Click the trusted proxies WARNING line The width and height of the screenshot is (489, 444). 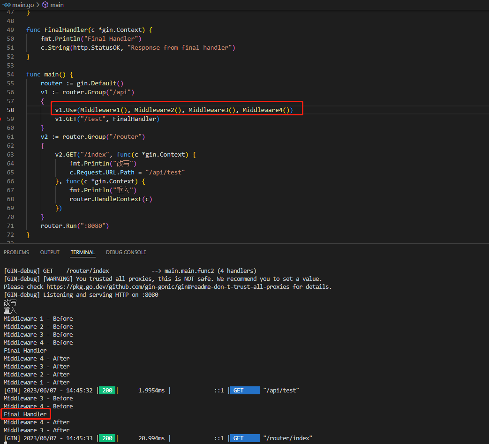163,279
